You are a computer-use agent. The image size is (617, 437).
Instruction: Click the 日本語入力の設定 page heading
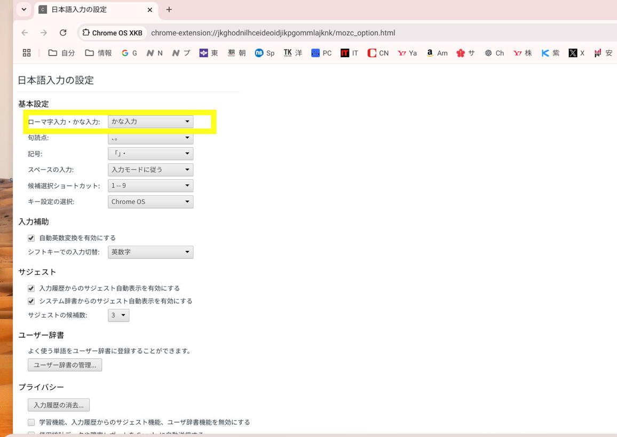click(56, 80)
